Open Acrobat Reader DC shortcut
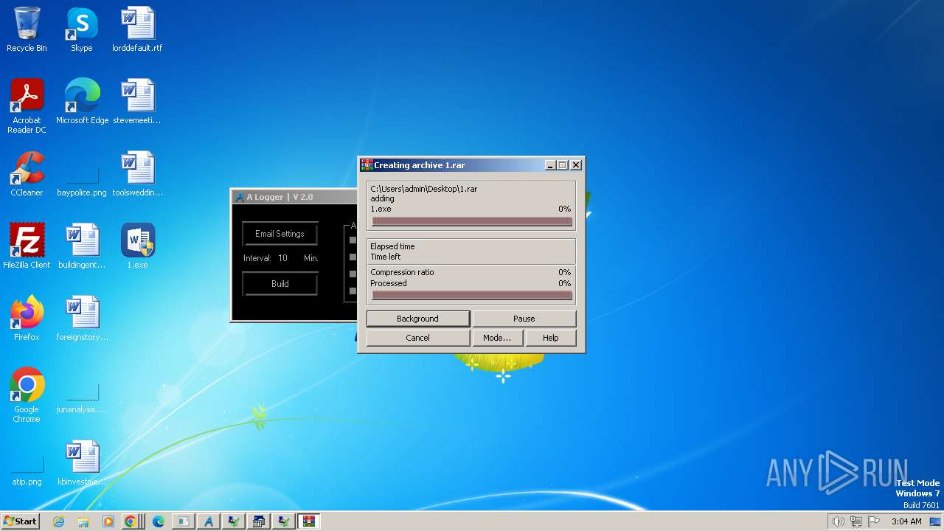Viewport: 944px width, 531px height. point(27,105)
